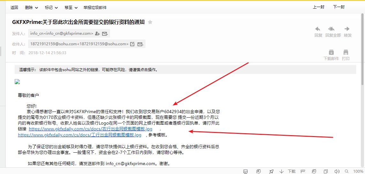This screenshot has width=365, height=174.
Task: Click the window restore icon in status bar
Action: (326, 171)
